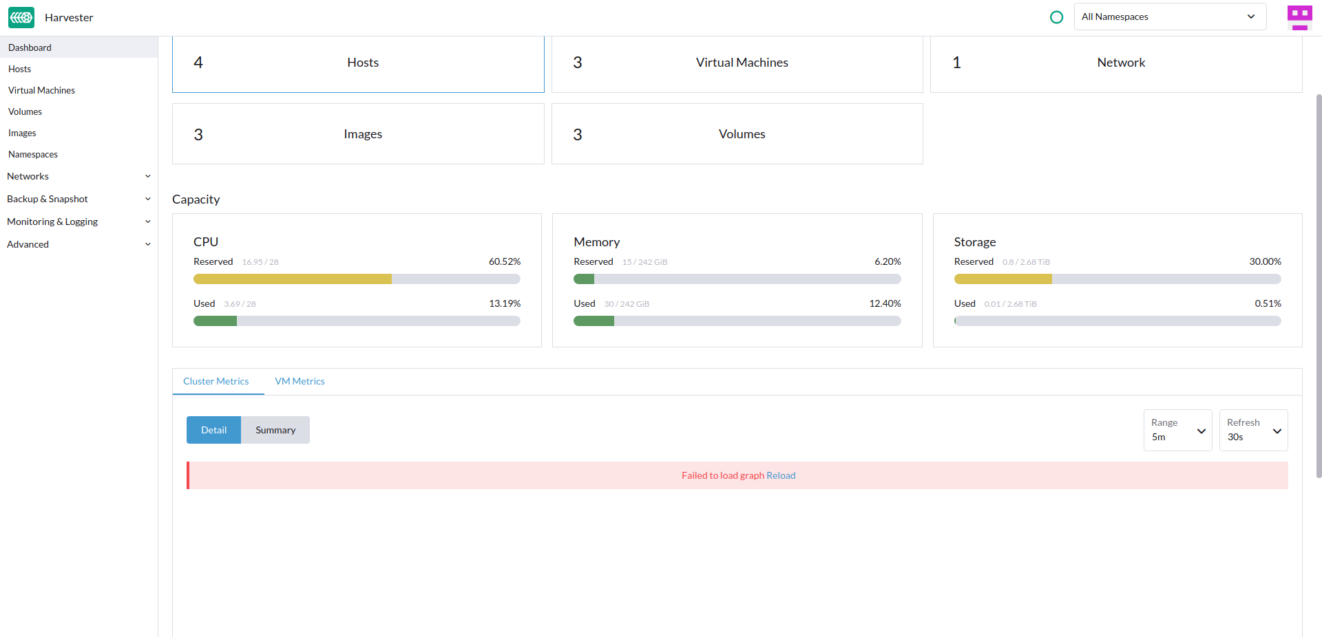The height and width of the screenshot is (637, 1322).
Task: Click the Harvester logo
Action: [x=21, y=17]
